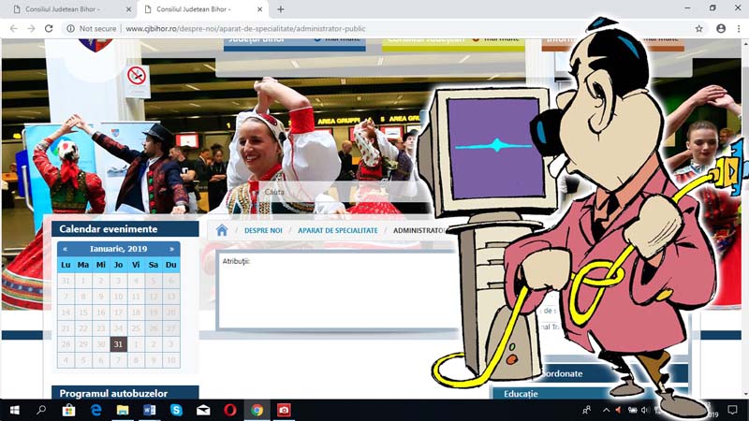
Task: Click the Ianuarie, 2019 calendar title
Action: tap(119, 249)
